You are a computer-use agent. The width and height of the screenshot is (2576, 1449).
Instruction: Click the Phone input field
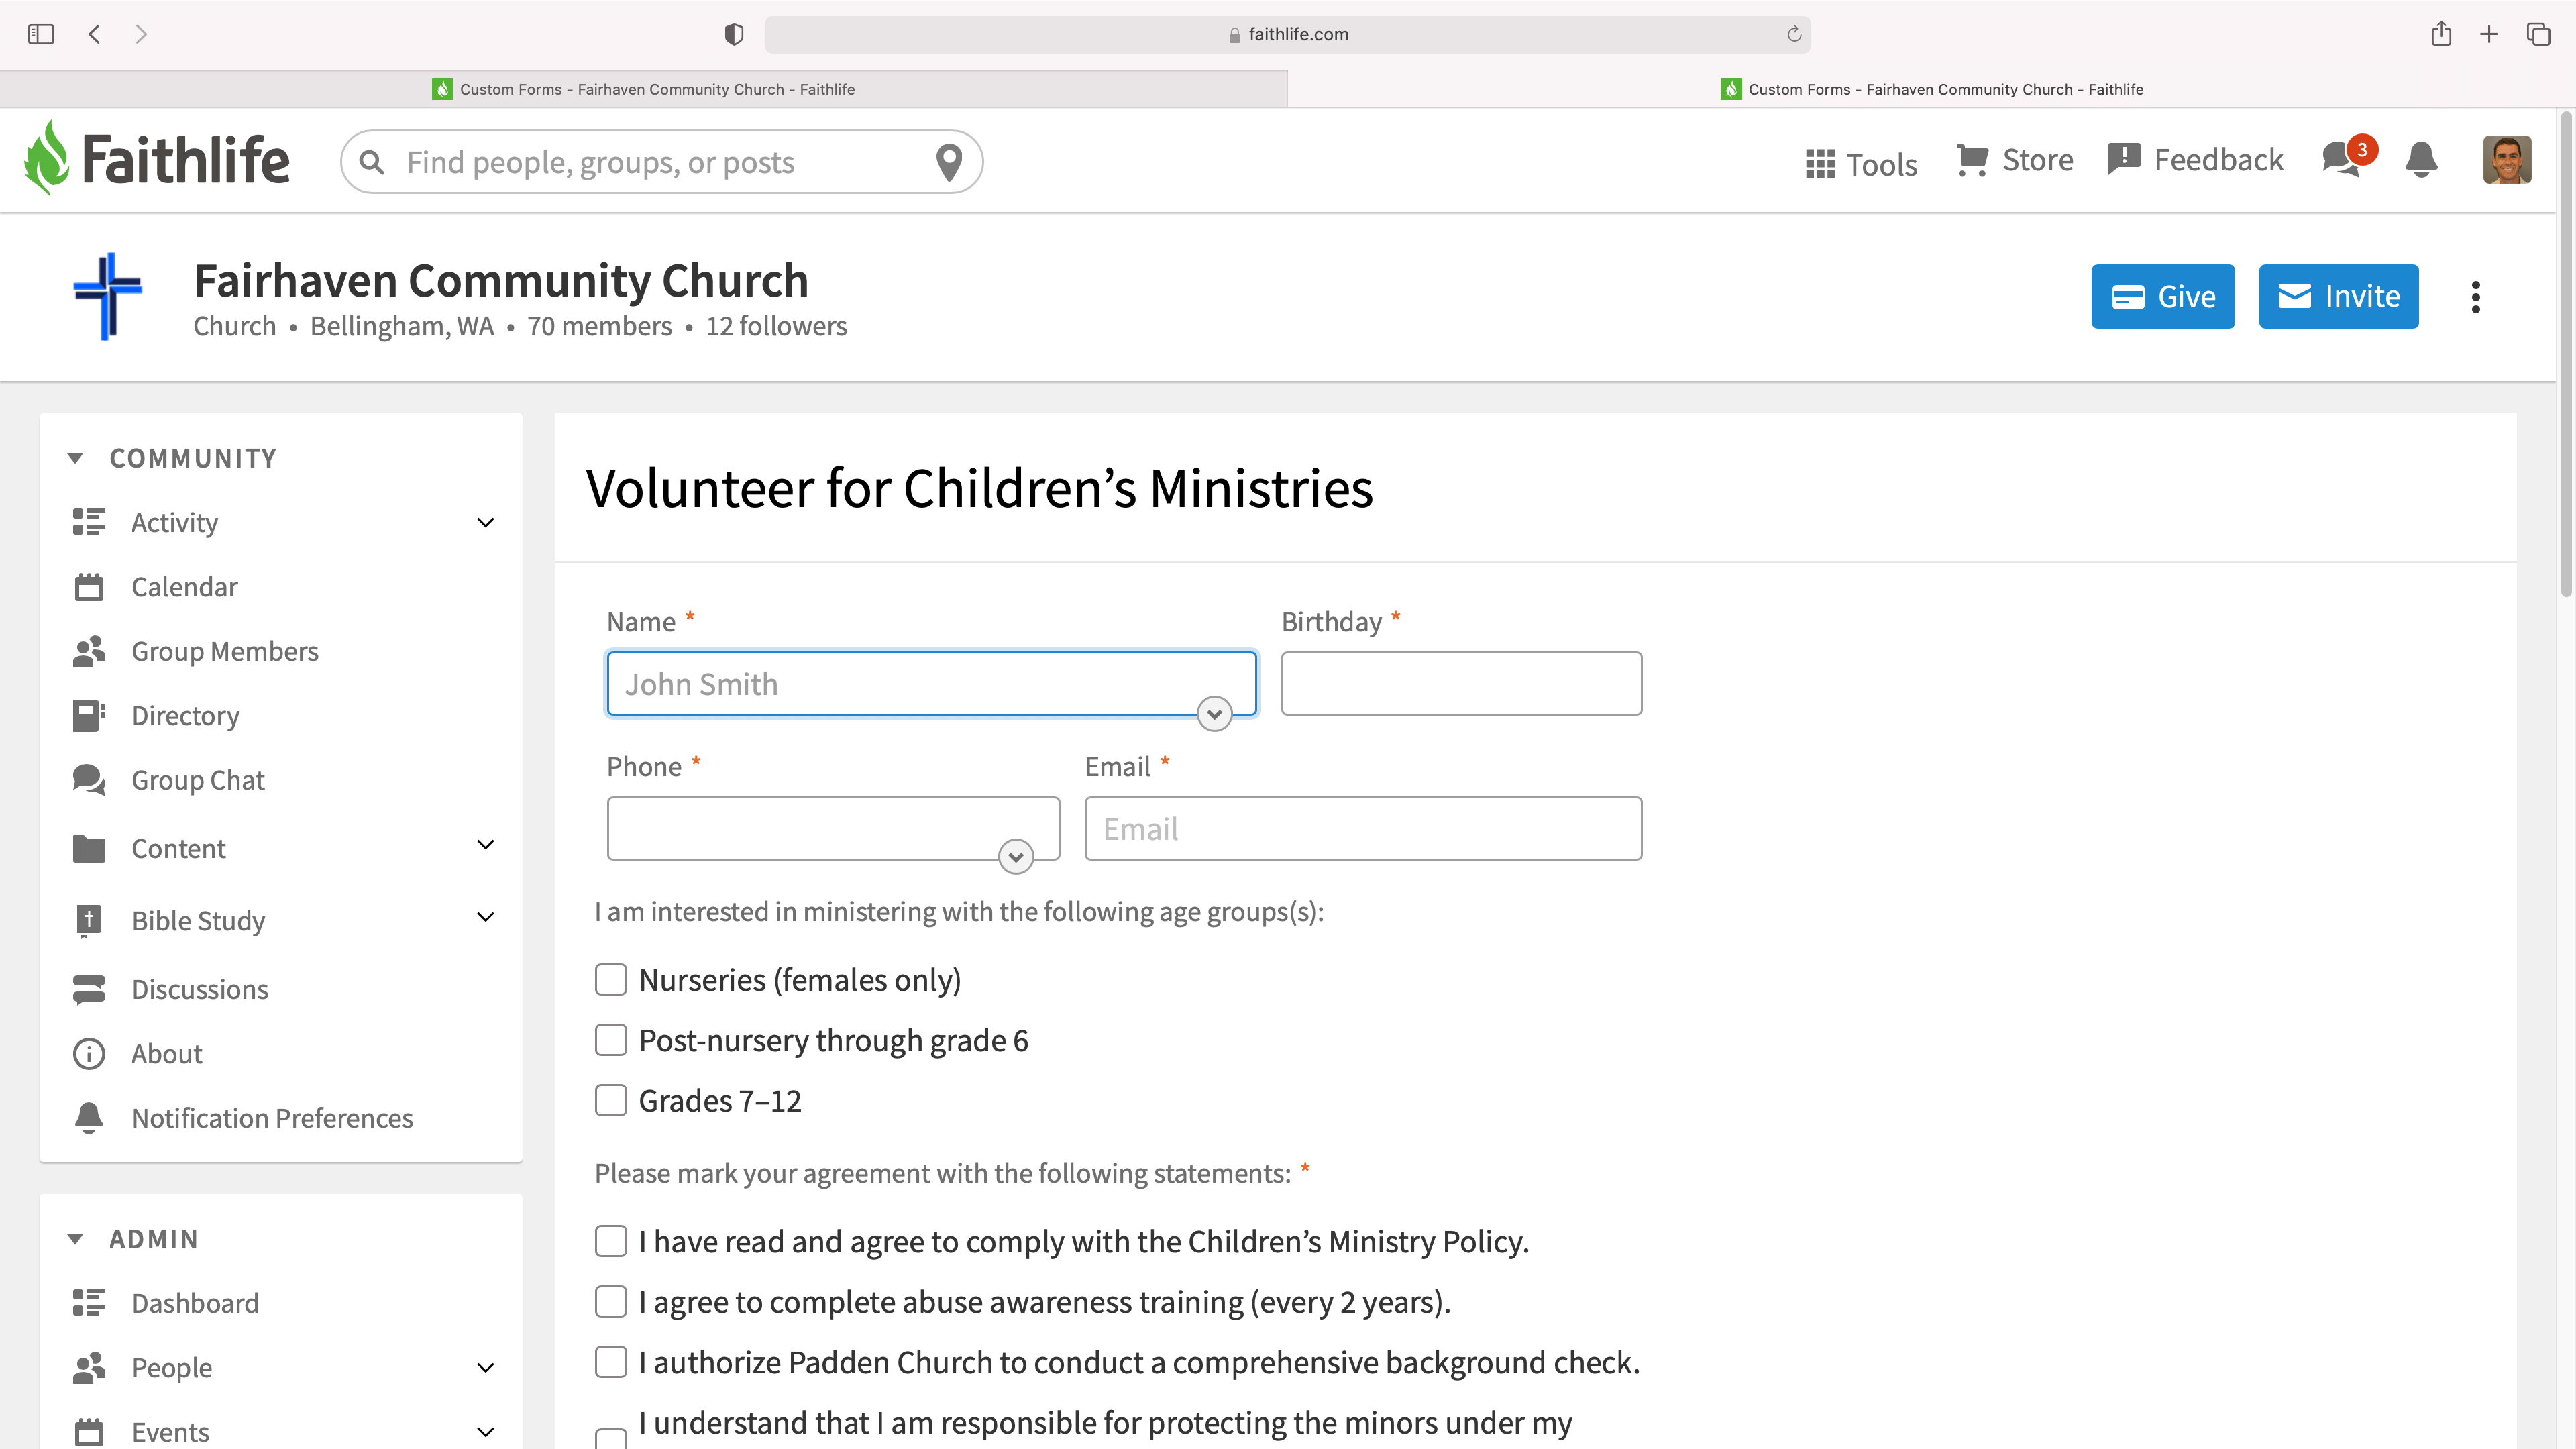coord(833,828)
